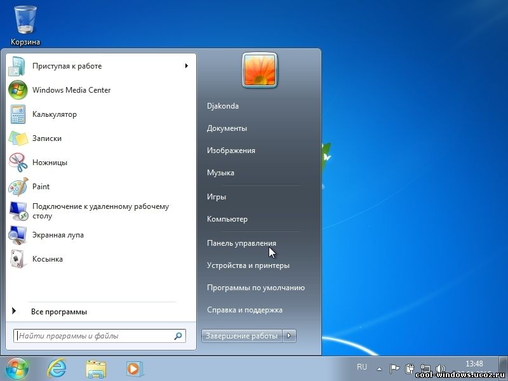Click the Getting Started (Приступая к работе) icon

point(17,66)
